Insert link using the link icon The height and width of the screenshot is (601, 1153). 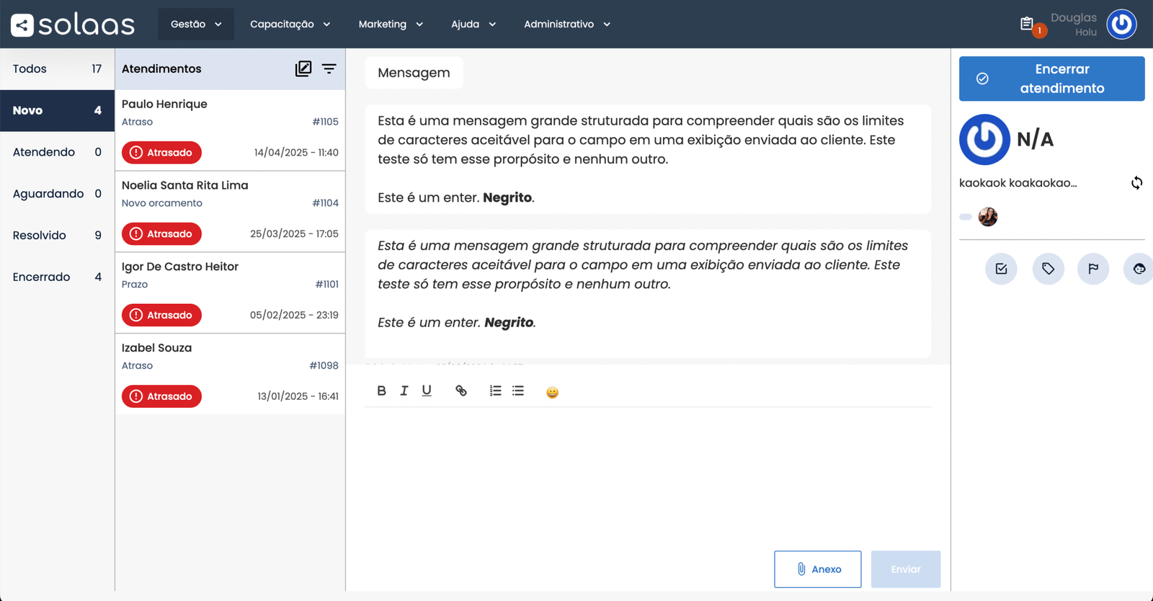click(x=461, y=391)
